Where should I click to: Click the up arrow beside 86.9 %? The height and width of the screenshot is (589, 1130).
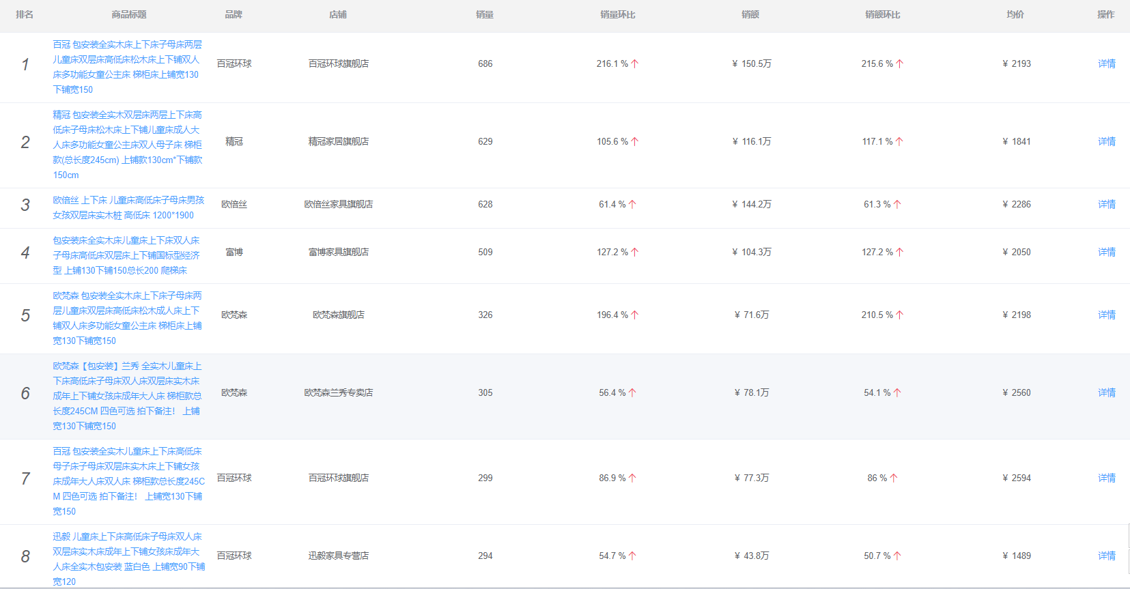pos(632,478)
